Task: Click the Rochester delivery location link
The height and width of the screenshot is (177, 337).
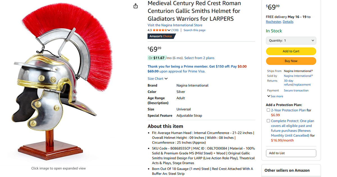Action: pos(273,22)
